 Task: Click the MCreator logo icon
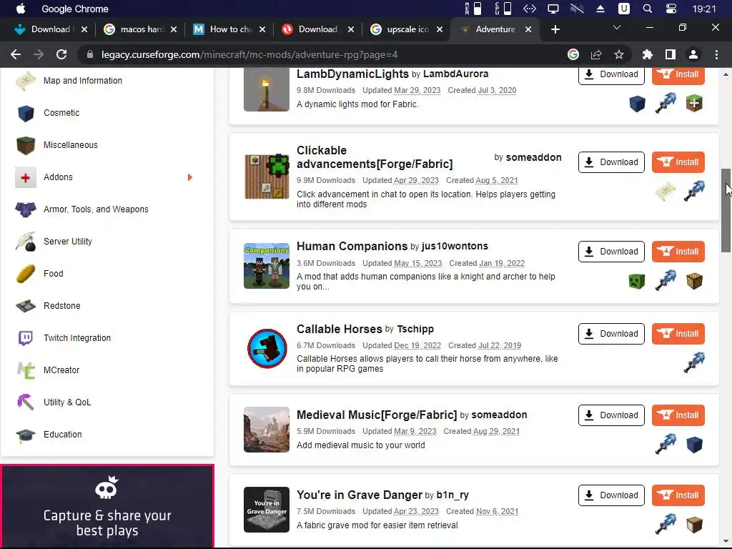pos(26,370)
